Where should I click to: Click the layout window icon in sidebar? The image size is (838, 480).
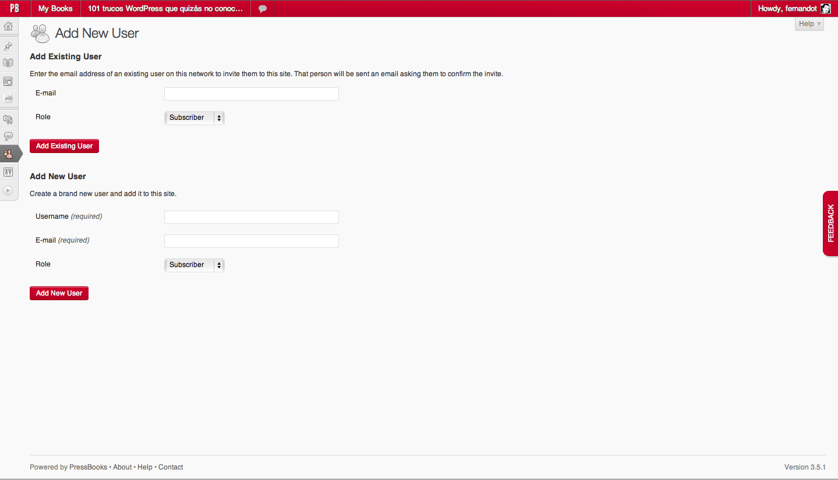click(8, 81)
